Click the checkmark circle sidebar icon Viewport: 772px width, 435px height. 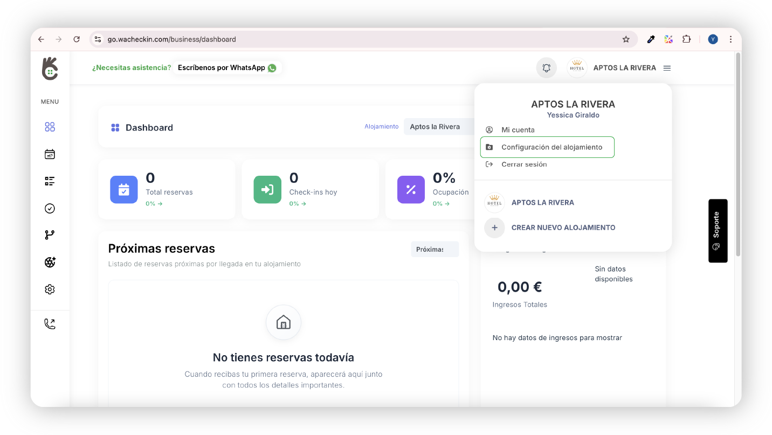(50, 209)
